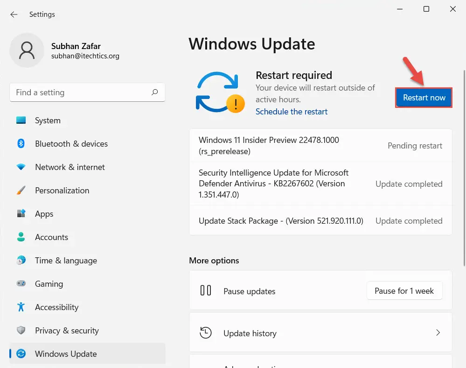The width and height of the screenshot is (466, 368).
Task: Click Update Stack Package entry
Action: [320, 221]
